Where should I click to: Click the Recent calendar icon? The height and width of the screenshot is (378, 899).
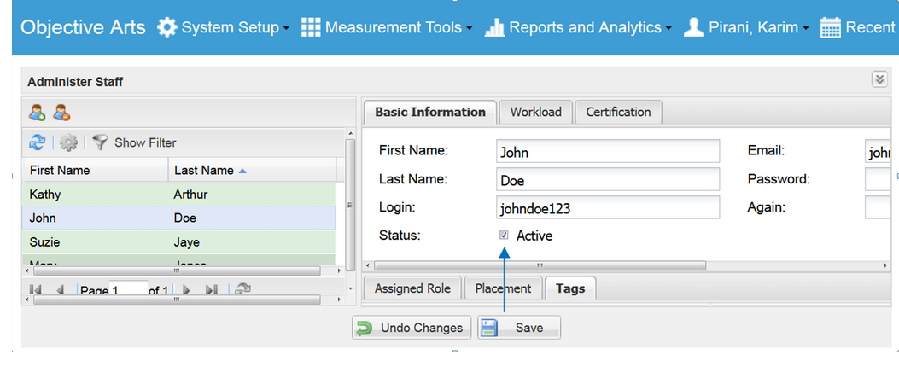point(830,27)
